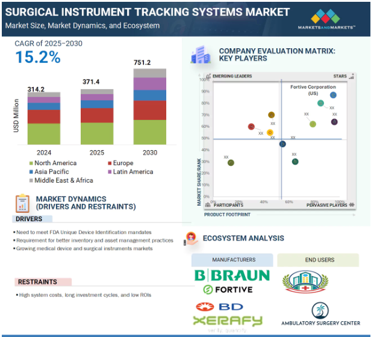The image size is (371, 337).
Task: Click the USD Million axis title
Action: click(16, 116)
